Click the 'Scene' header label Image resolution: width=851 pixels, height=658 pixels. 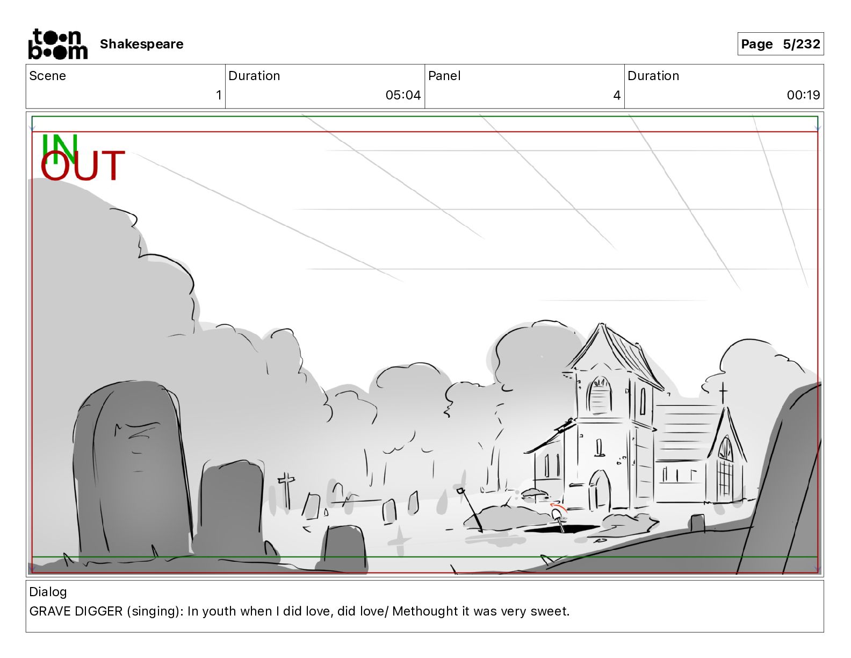click(47, 76)
